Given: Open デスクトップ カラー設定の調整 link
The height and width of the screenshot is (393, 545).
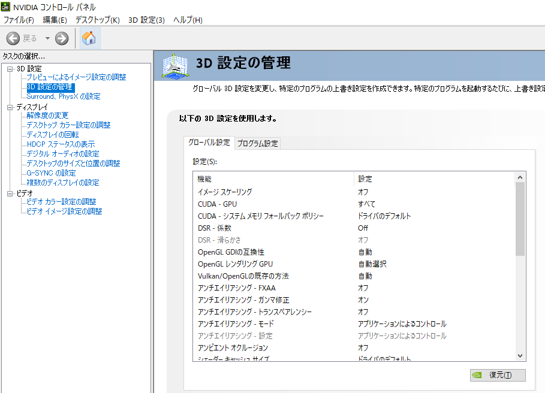Looking at the screenshot, I should pyautogui.click(x=68, y=125).
